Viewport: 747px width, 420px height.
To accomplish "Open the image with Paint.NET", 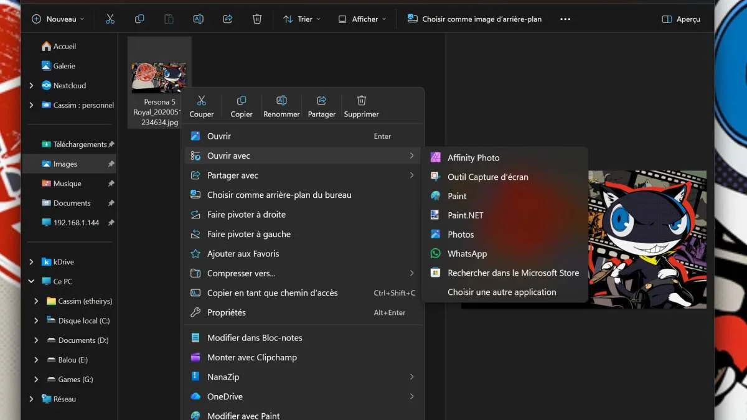I will click(504, 215).
